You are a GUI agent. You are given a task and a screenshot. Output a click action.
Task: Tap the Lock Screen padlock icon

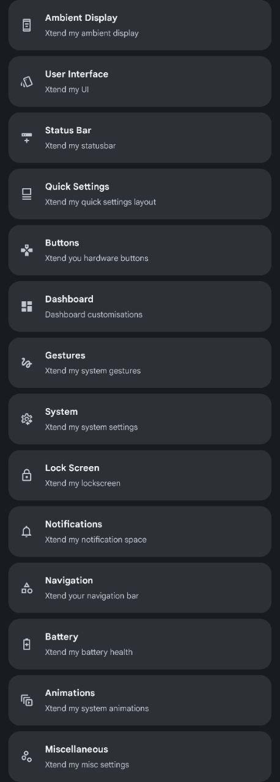click(x=26, y=475)
